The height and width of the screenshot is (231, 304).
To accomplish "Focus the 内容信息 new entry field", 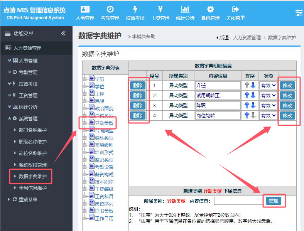I will point(239,201).
